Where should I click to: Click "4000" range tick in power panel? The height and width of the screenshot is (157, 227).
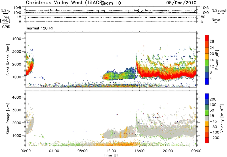pos(16,39)
